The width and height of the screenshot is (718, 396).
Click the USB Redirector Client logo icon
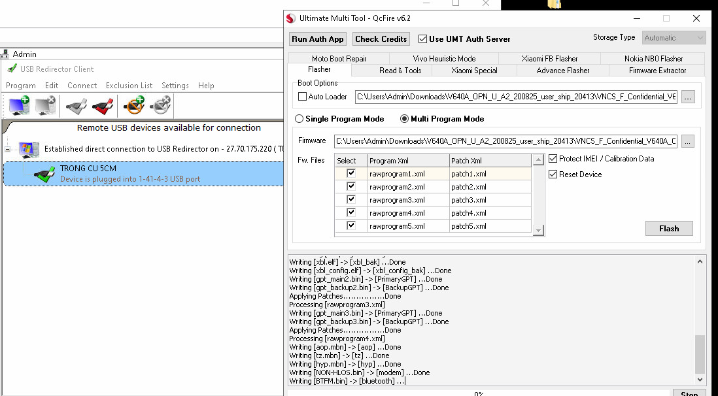tap(12, 69)
